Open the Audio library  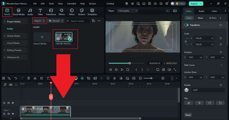(30, 12)
